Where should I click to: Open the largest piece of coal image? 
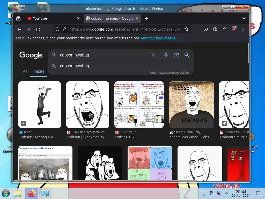click(45, 164)
